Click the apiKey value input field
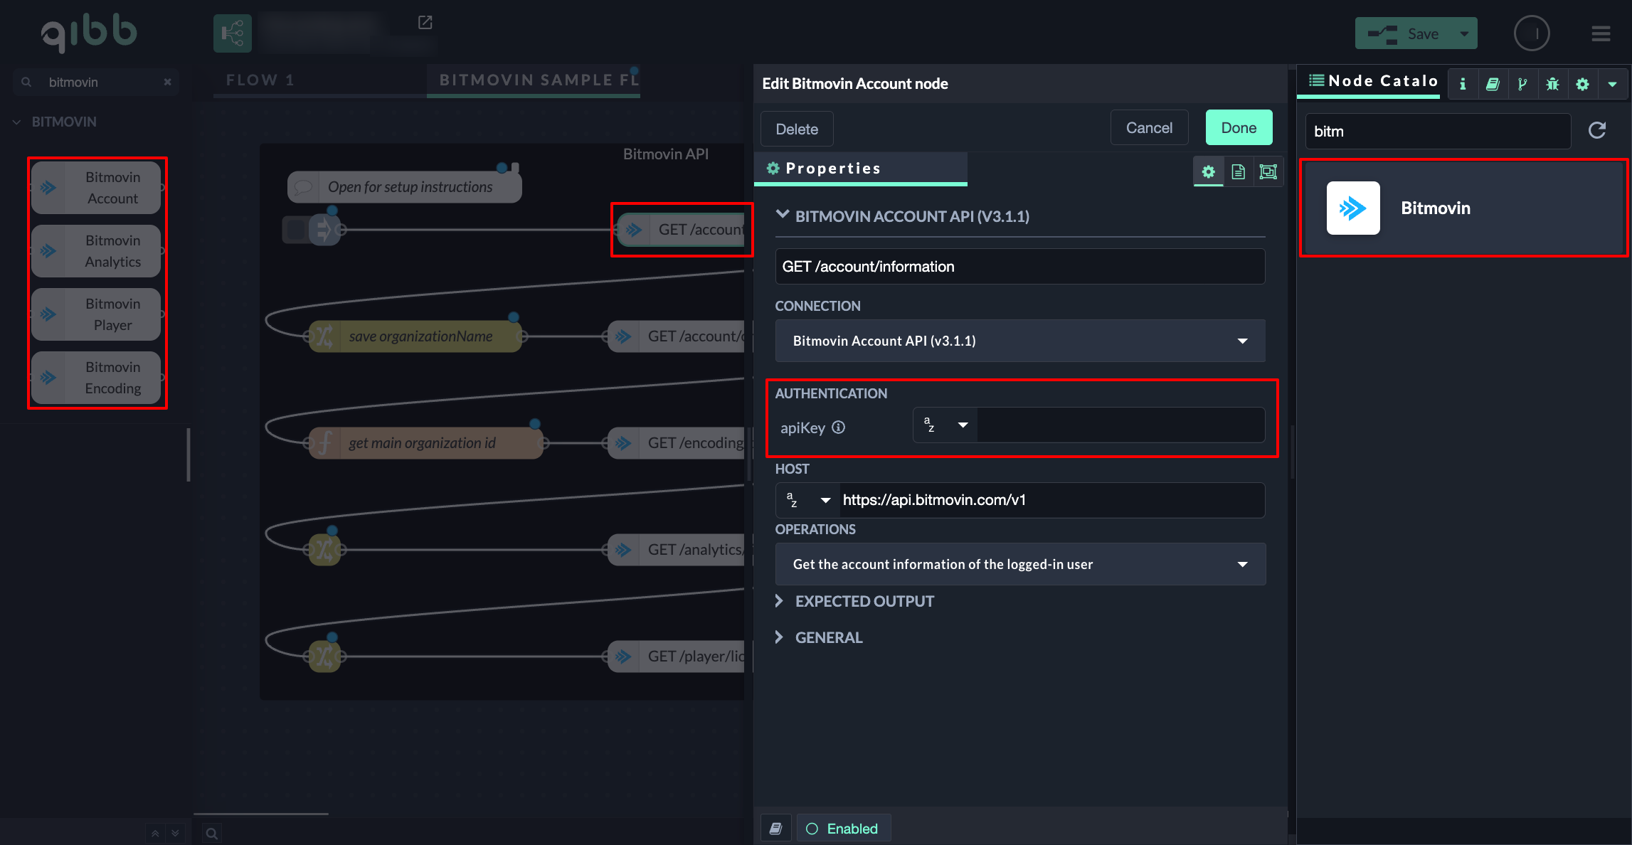The height and width of the screenshot is (845, 1632). (1120, 425)
